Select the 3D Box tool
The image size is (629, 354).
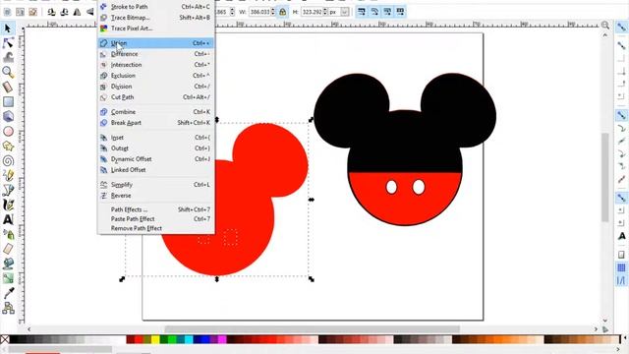click(x=8, y=116)
